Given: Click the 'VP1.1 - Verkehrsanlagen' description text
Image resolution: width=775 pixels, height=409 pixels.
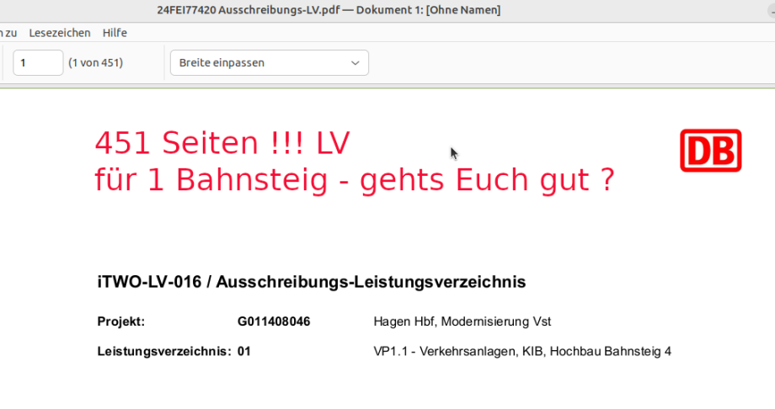Looking at the screenshot, I should point(522,352).
